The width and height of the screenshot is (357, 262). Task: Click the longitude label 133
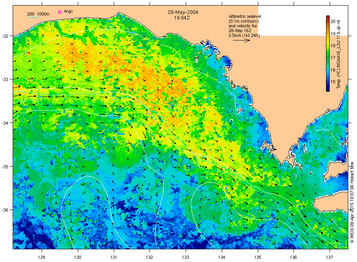tap(186, 257)
